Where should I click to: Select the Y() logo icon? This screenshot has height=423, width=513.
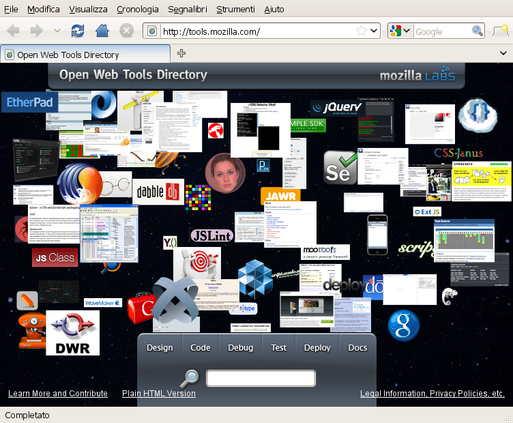pos(170,242)
